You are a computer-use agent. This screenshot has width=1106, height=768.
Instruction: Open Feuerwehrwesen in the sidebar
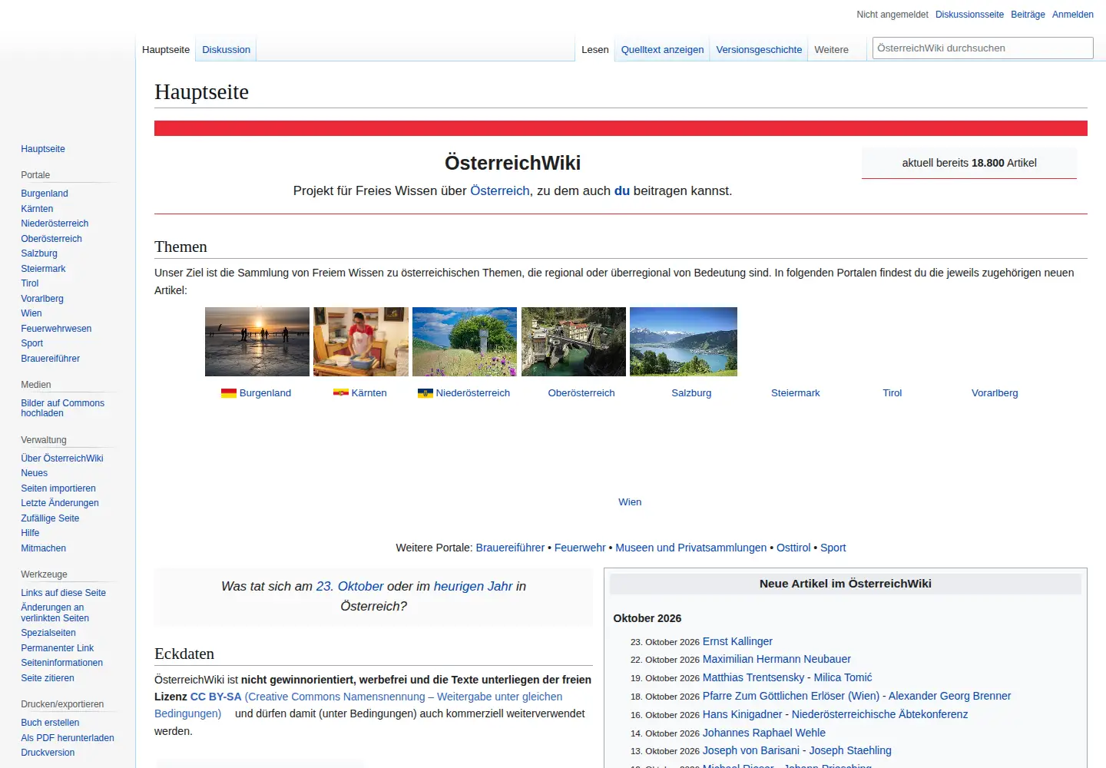click(x=56, y=329)
